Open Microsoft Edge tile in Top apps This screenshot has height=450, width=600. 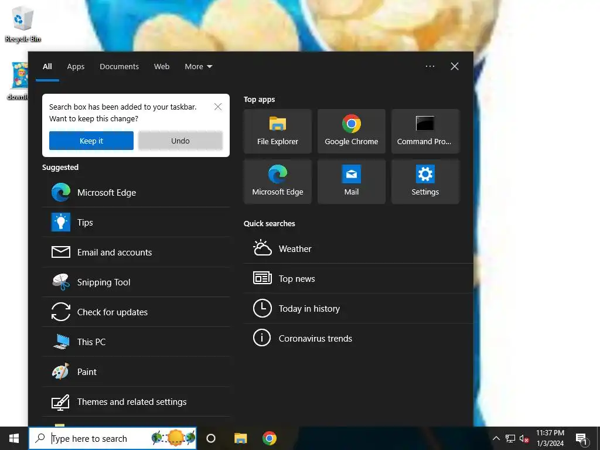click(277, 182)
